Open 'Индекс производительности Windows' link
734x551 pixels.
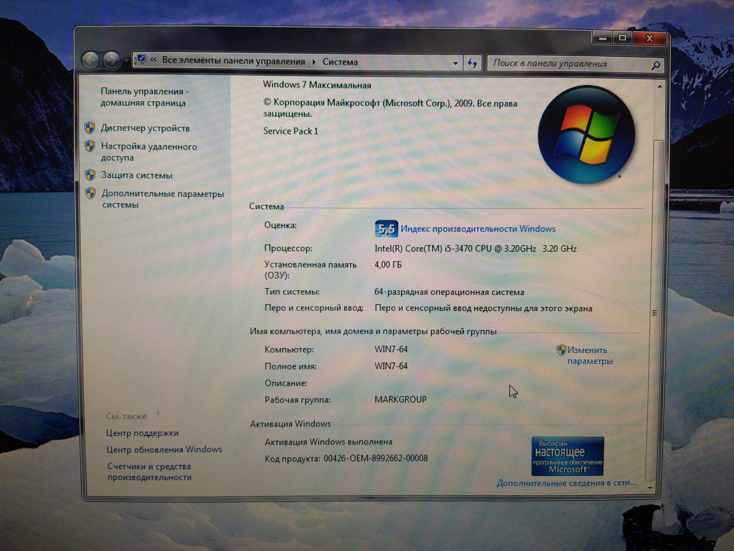[x=478, y=229]
